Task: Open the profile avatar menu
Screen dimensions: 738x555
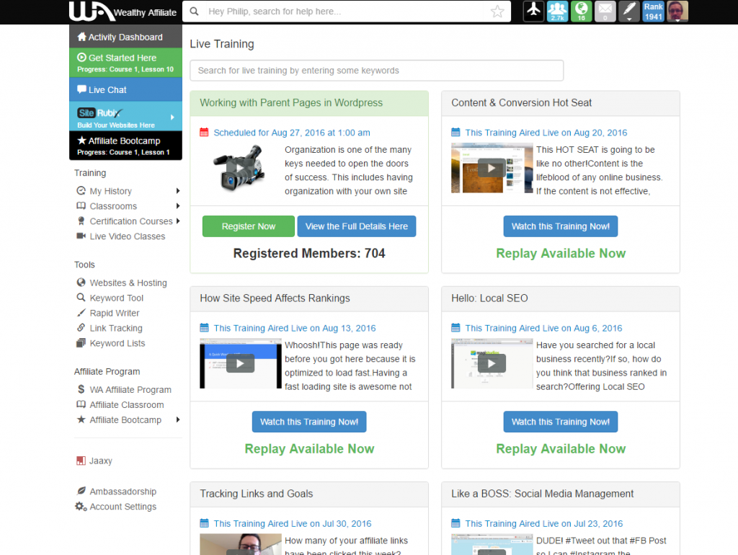Action: click(x=677, y=12)
